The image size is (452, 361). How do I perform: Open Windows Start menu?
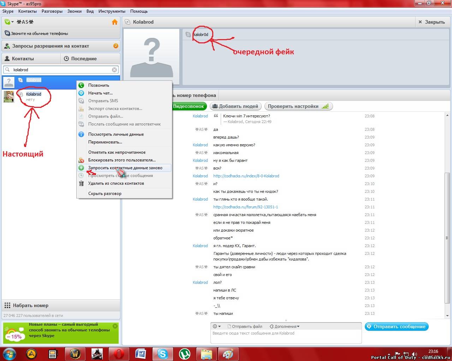click(10, 354)
